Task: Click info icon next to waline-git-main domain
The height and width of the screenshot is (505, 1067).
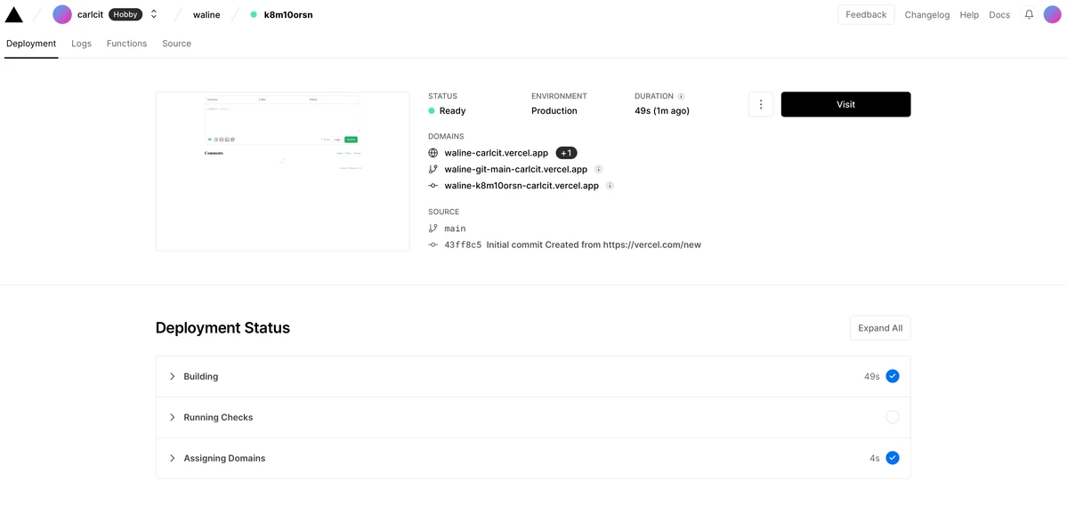Action: click(598, 169)
